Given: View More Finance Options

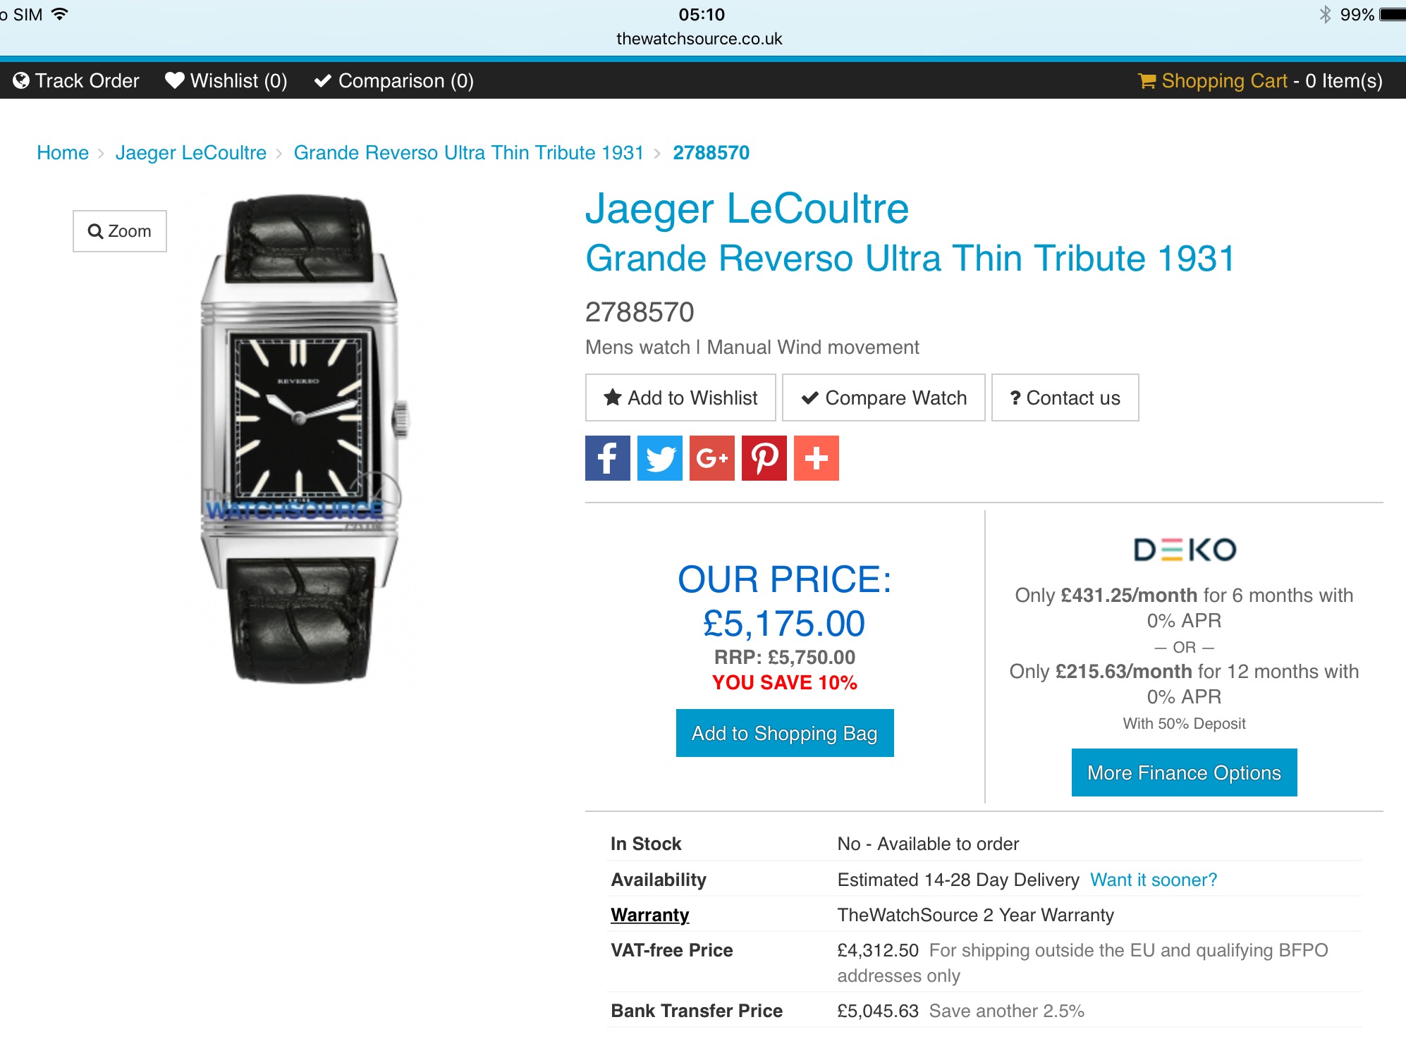Looking at the screenshot, I should click(1184, 772).
